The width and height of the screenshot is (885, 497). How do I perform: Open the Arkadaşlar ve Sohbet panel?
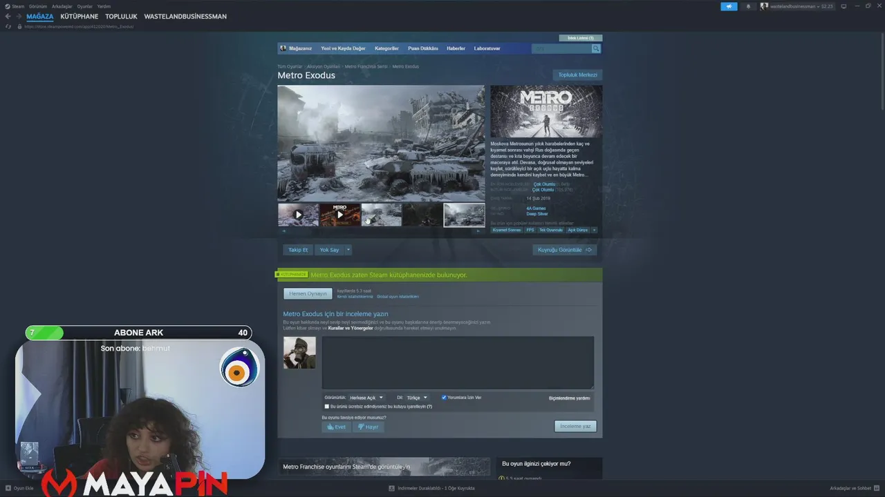pyautogui.click(x=853, y=488)
